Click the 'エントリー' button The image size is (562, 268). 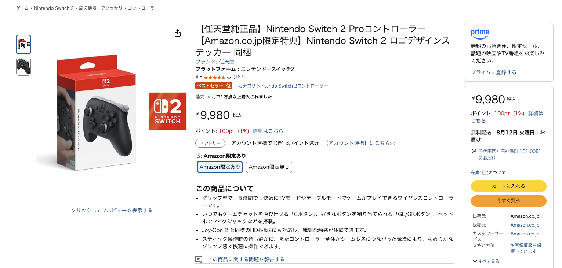click(210, 143)
